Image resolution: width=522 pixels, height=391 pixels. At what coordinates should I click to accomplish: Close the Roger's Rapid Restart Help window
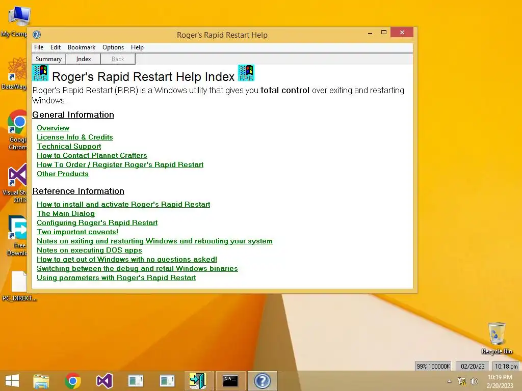(x=402, y=32)
